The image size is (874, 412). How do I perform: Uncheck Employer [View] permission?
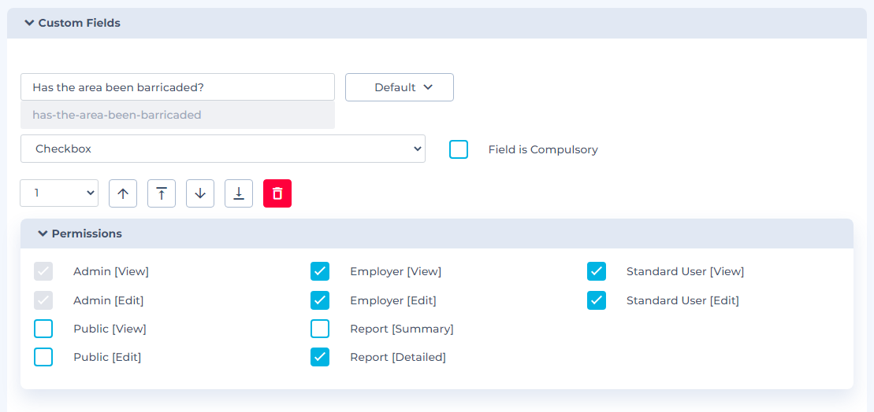pos(320,271)
